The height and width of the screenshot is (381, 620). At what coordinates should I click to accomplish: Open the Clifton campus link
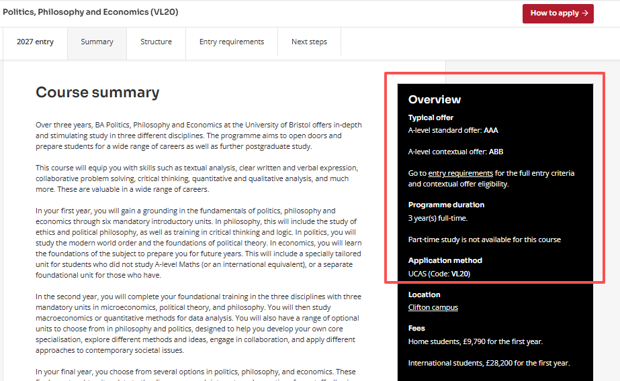tap(433, 308)
